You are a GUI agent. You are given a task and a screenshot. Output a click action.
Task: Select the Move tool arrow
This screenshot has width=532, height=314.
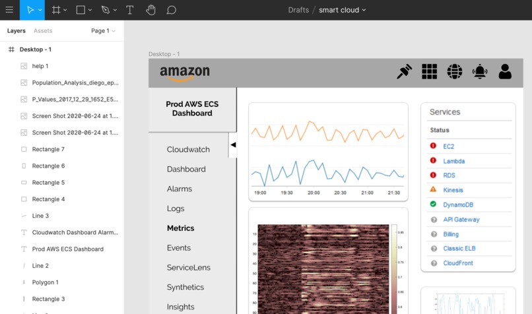pos(30,10)
